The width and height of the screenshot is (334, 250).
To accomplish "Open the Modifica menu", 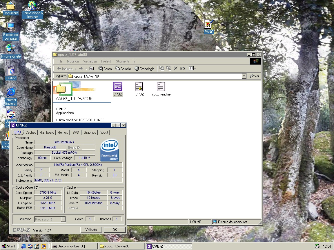I will (73, 61).
